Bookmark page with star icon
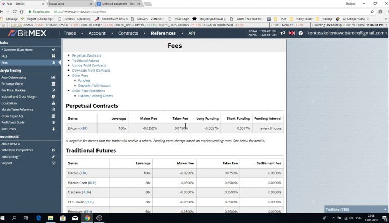This screenshot has height=223, width=389. click(x=372, y=11)
